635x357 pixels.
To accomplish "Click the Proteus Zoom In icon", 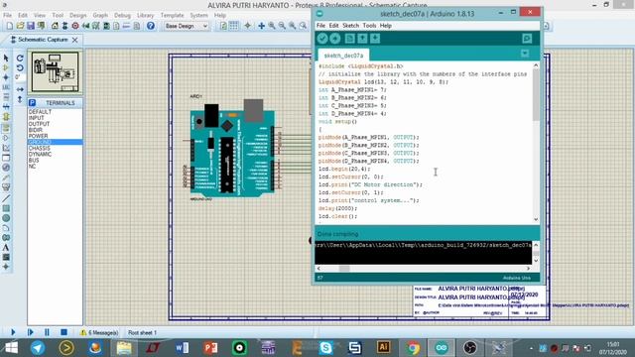I will click(272, 26).
